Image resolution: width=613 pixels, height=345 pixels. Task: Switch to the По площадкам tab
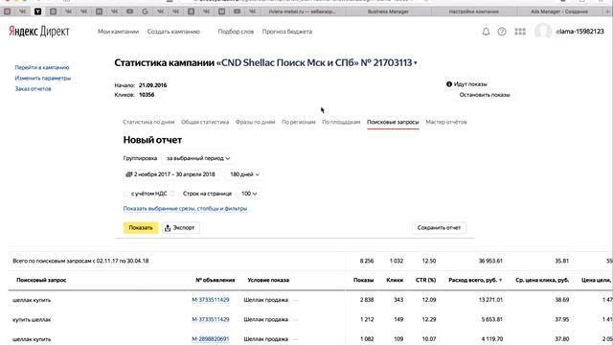pyautogui.click(x=341, y=122)
